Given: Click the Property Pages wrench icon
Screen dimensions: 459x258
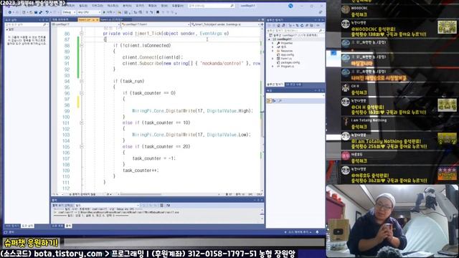Looking at the screenshot, I should click(280, 100).
